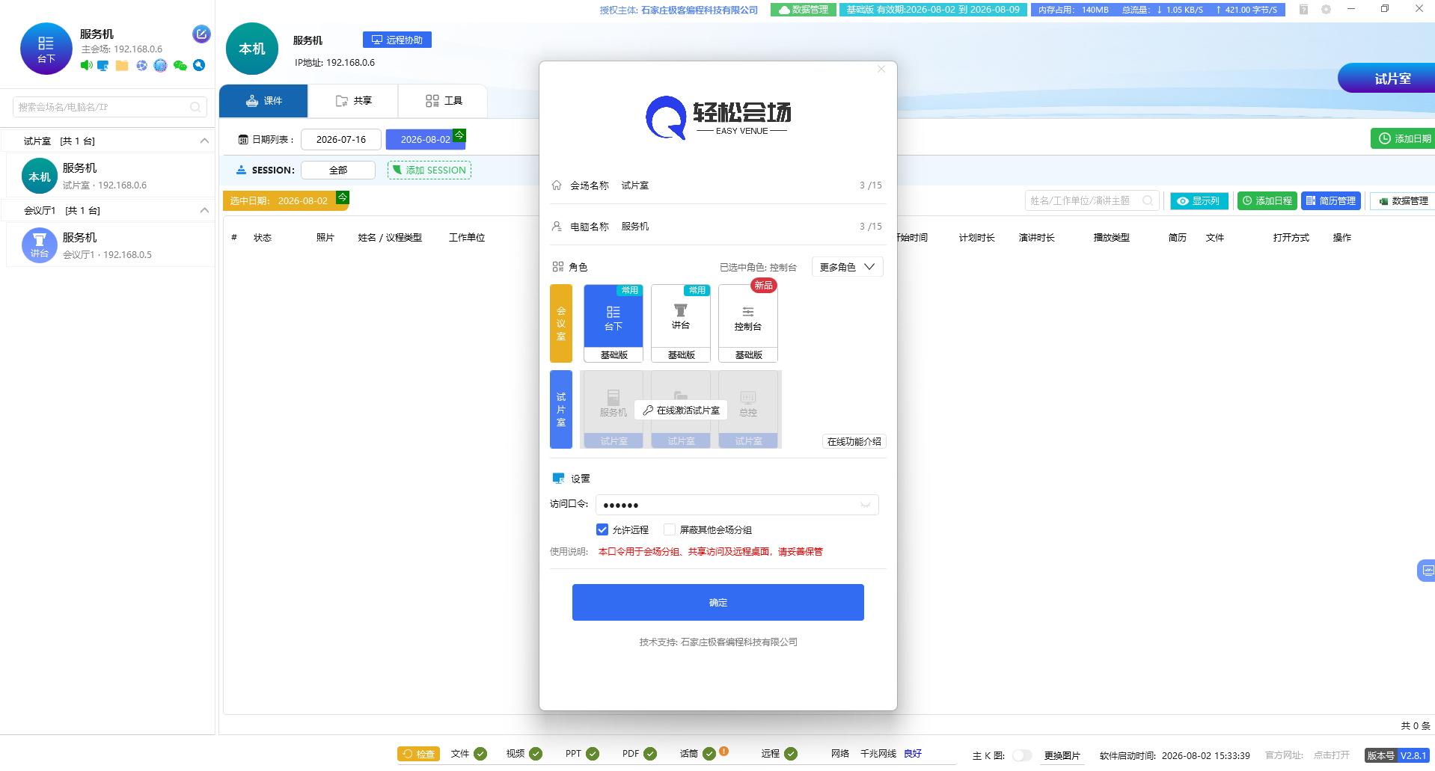Click the disabled 服务机 试片室 role card
The image size is (1435, 771).
pos(614,410)
